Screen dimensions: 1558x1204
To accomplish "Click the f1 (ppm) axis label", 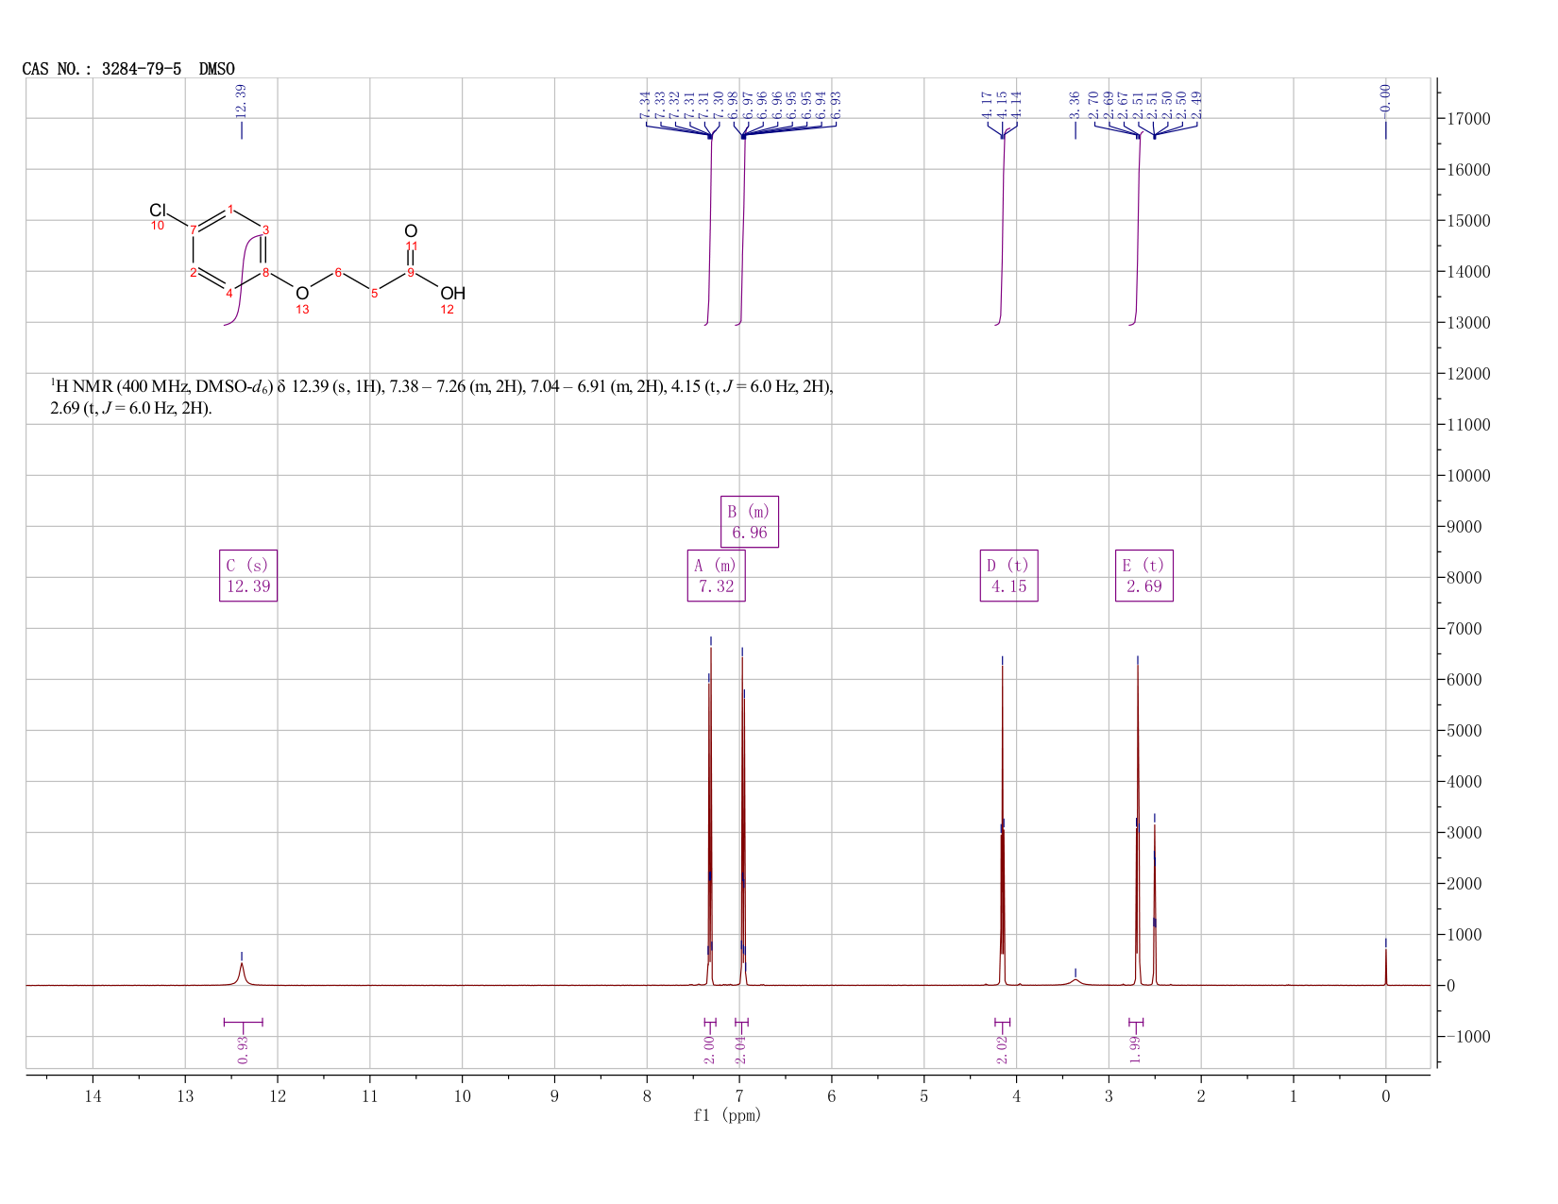I will coord(727,1115).
